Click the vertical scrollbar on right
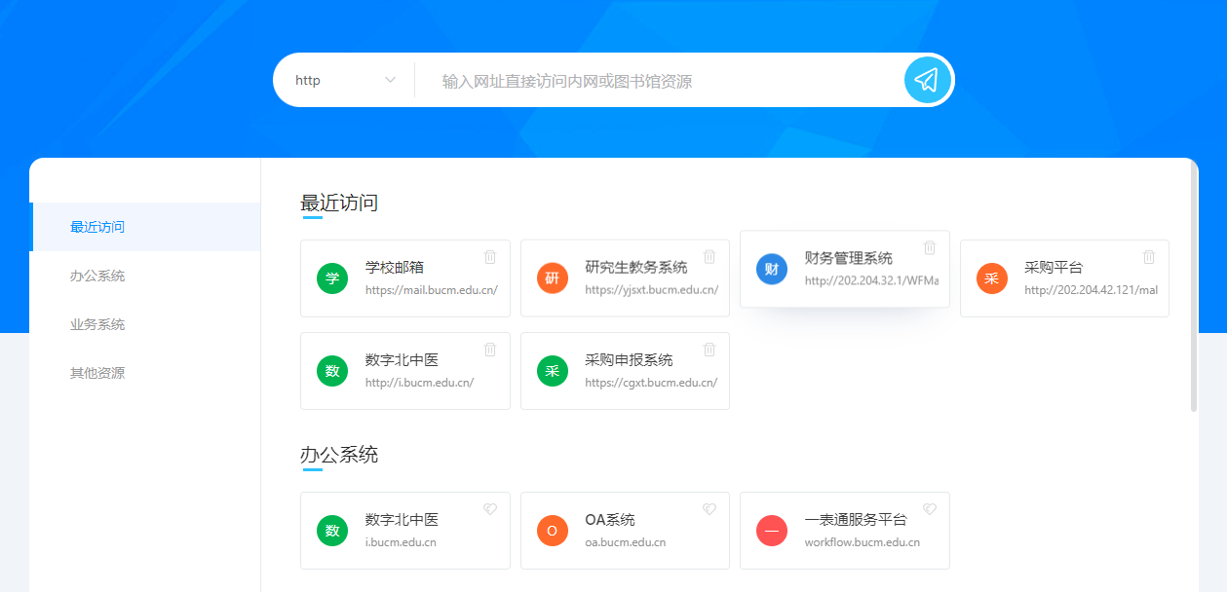Viewport: 1227px width, 592px height. tap(1194, 292)
